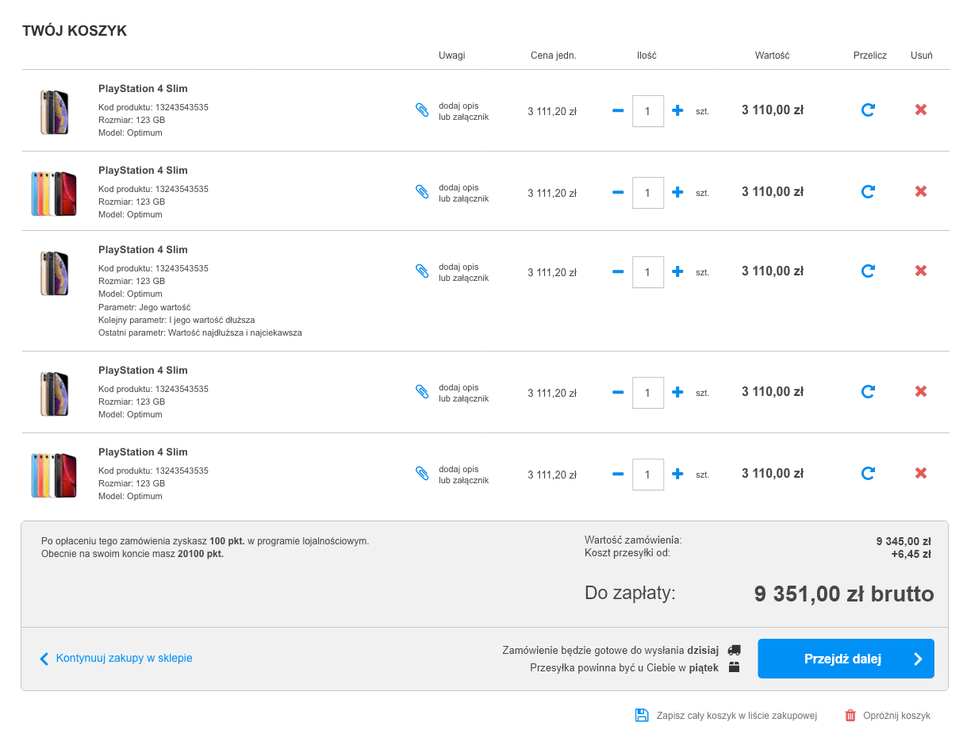Viewport: 963px width, 734px height.
Task: Remove the item listing 'Ostatni parametr'
Action: pos(921,271)
